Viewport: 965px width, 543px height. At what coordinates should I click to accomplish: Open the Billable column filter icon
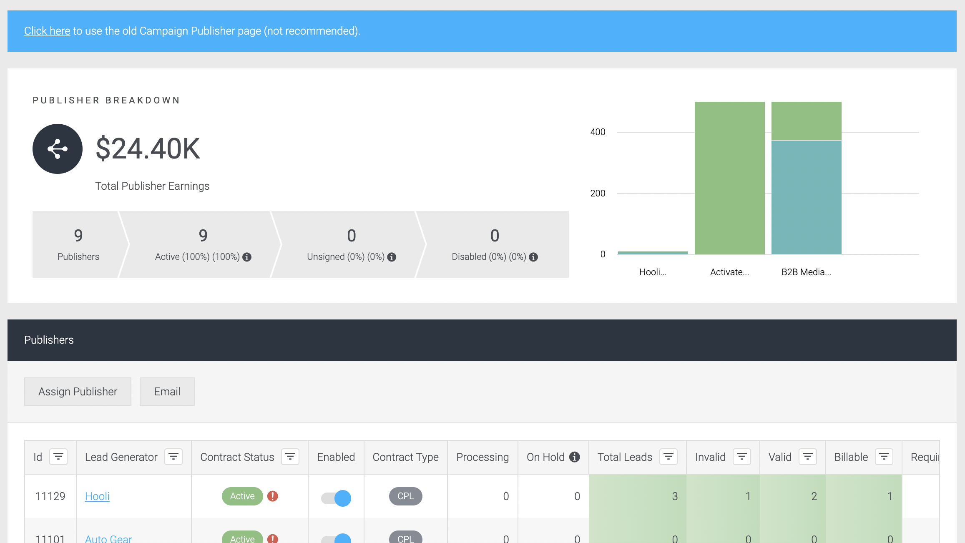coord(884,457)
